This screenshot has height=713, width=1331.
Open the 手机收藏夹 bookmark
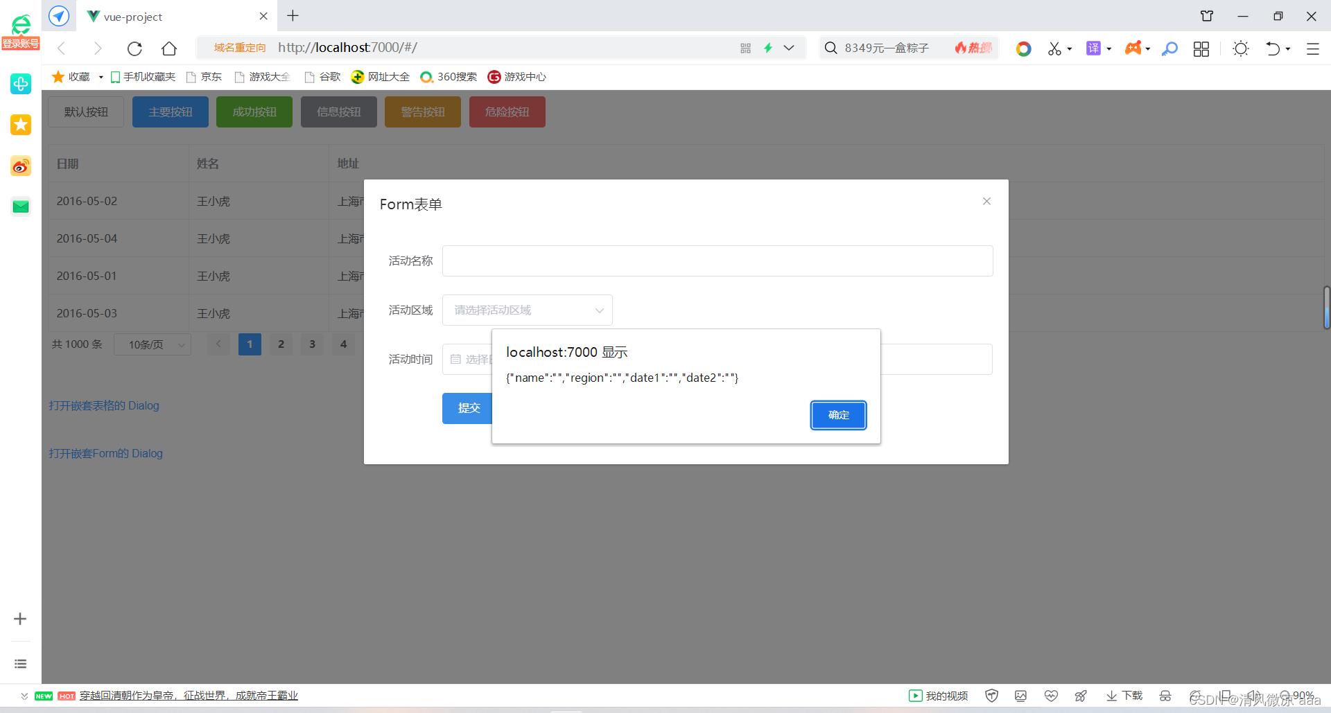click(x=143, y=76)
